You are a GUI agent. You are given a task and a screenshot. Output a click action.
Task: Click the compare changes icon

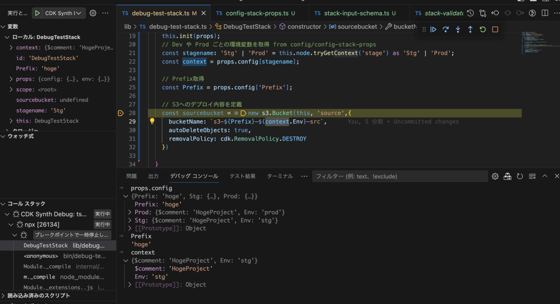pyautogui.click(x=483, y=14)
